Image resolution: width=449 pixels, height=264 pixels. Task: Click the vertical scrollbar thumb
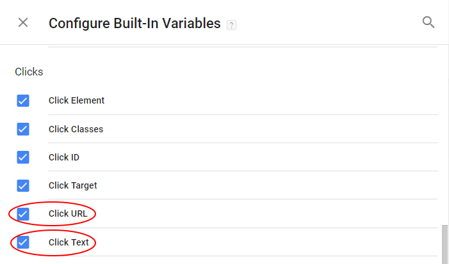[x=445, y=245]
